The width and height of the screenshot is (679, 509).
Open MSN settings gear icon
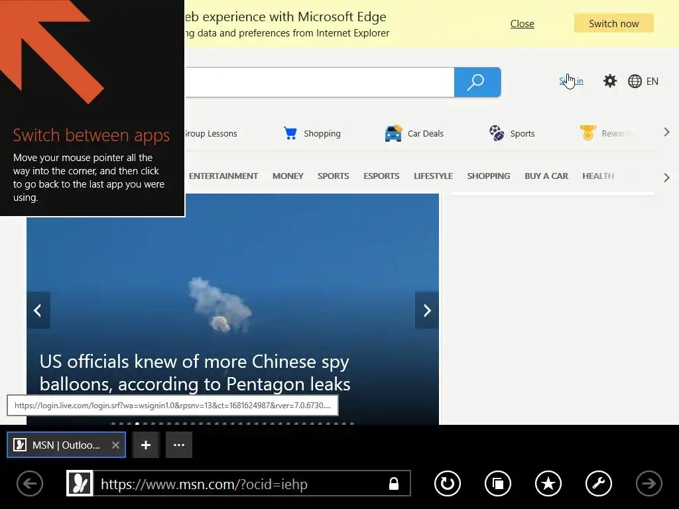point(610,81)
